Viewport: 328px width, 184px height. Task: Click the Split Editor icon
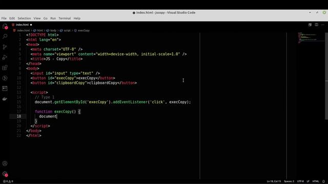tap(317, 25)
